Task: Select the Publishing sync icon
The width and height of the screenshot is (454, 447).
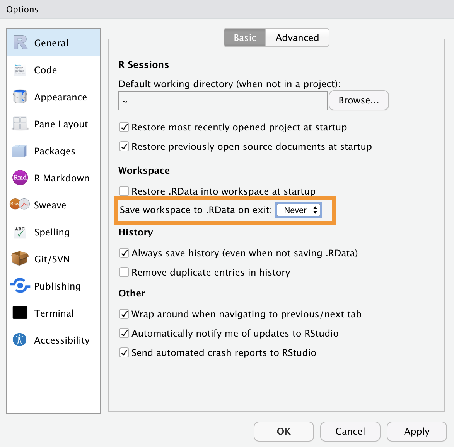Action: pos(20,286)
